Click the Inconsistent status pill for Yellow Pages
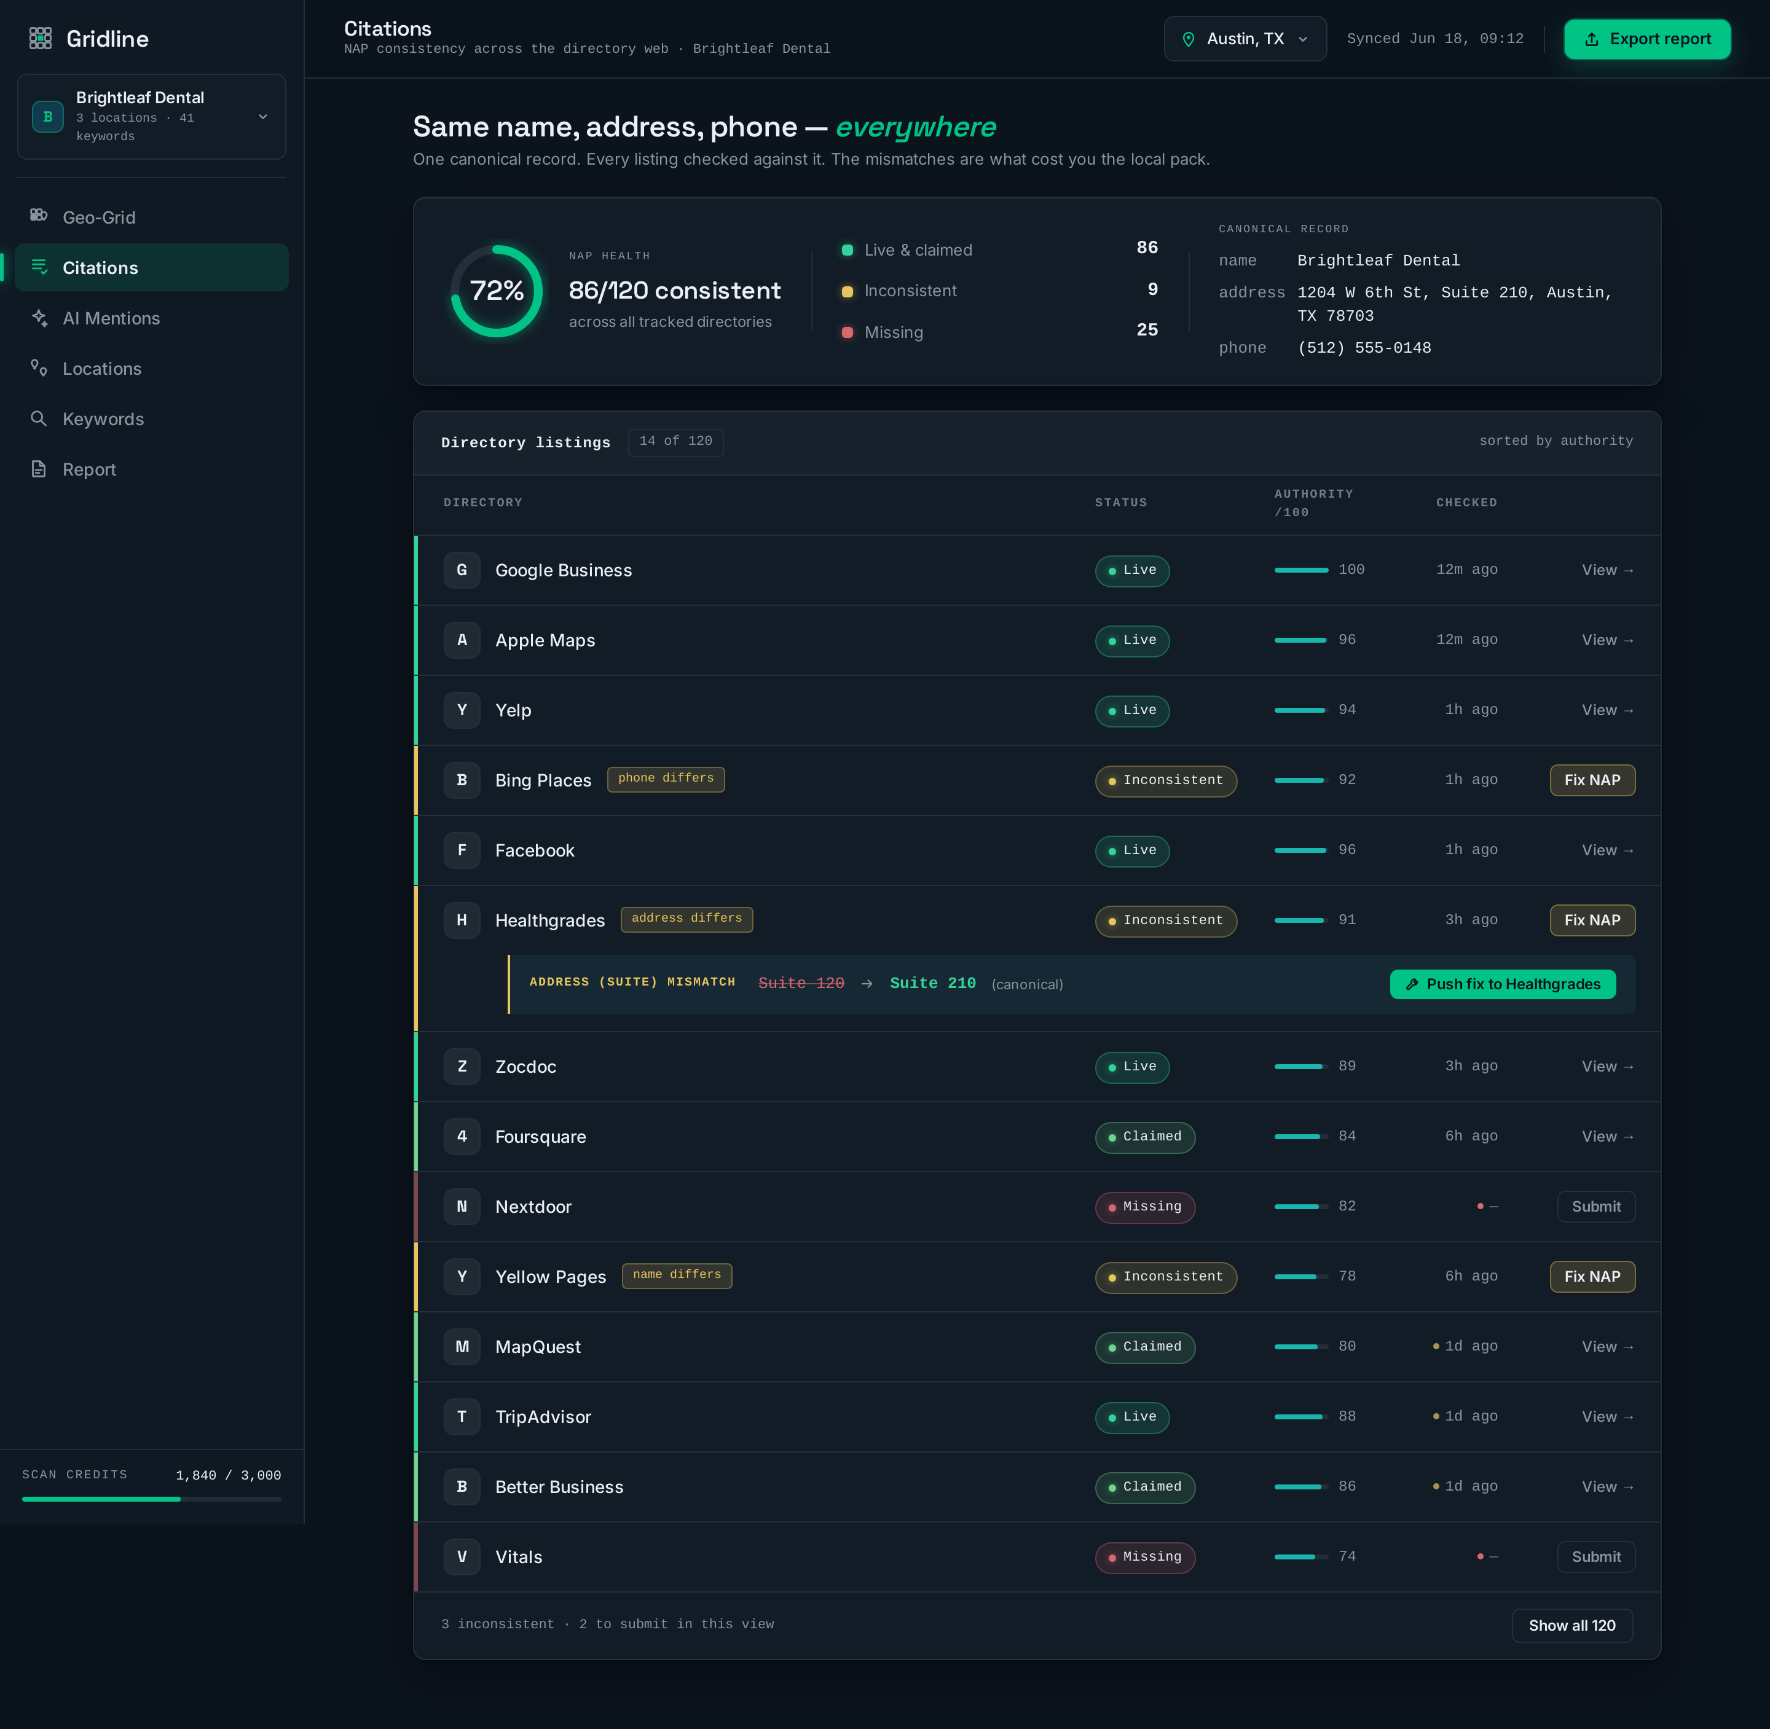1770x1729 pixels. click(1166, 1277)
